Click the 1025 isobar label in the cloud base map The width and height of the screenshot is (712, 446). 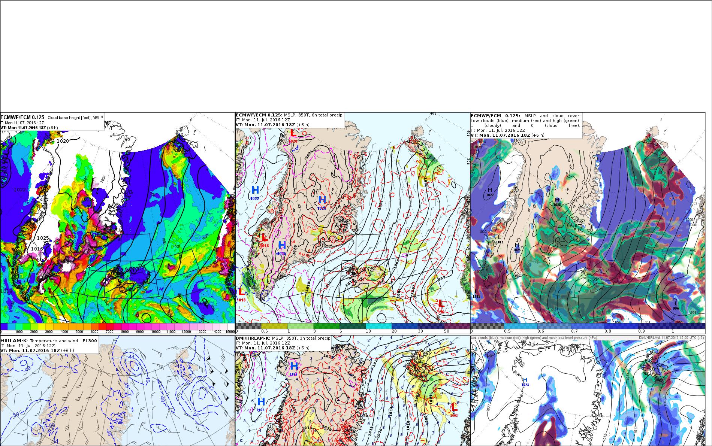(43, 238)
